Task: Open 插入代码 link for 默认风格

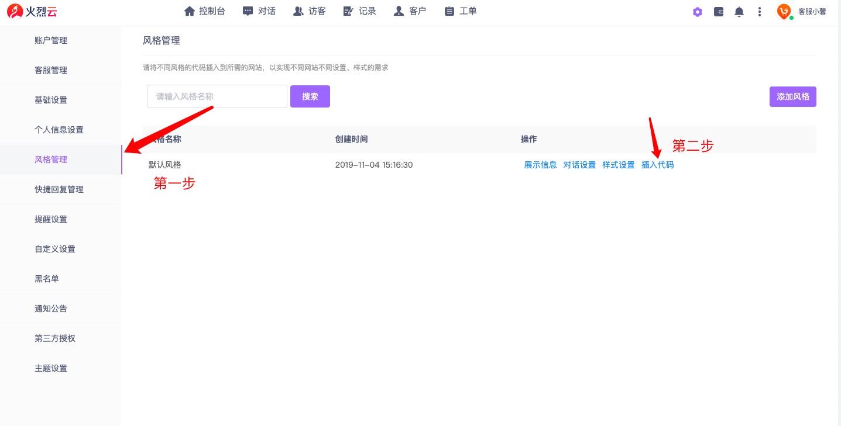Action: (x=657, y=165)
